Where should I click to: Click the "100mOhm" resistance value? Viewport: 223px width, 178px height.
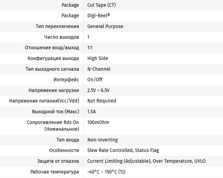click(x=98, y=122)
